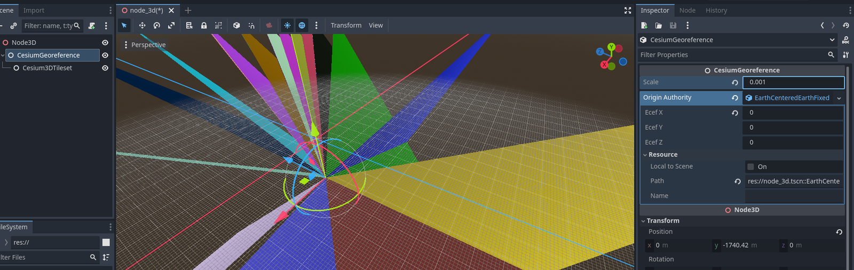Viewport: 854px width, 270px height.
Task: Toggle visibility of Node3D
Action: [x=105, y=43]
